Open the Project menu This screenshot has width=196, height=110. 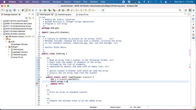tap(77, 2)
